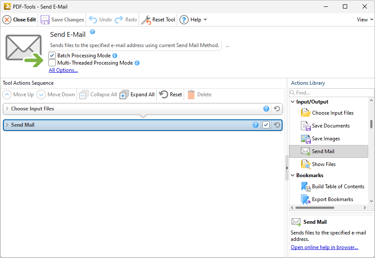
Task: Maximize the PDF-Tools window
Action: tap(345, 6)
